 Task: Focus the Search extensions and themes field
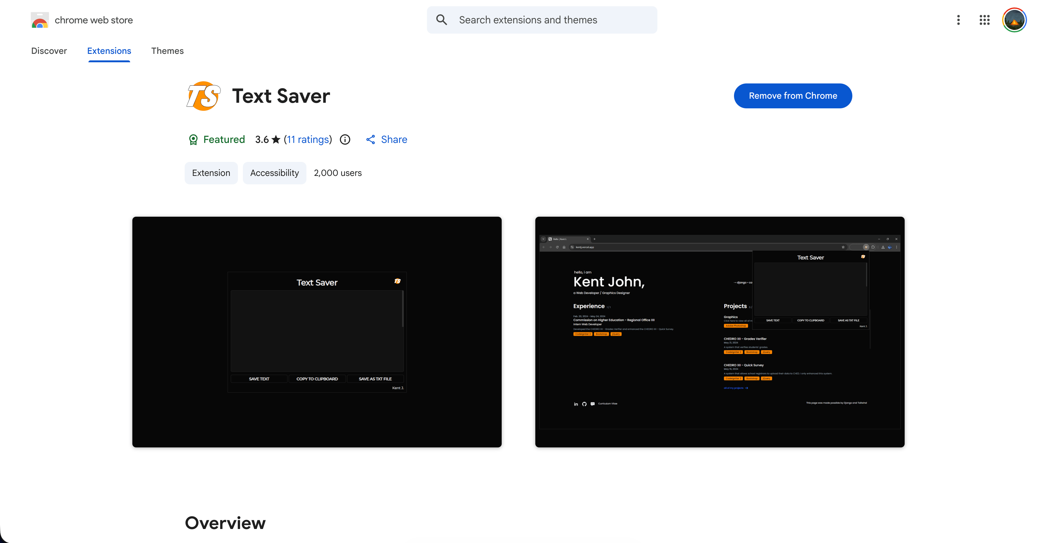(542, 20)
